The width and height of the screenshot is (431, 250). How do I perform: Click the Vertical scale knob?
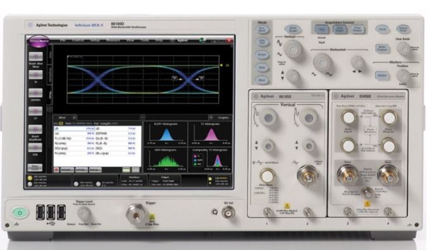[293, 49]
